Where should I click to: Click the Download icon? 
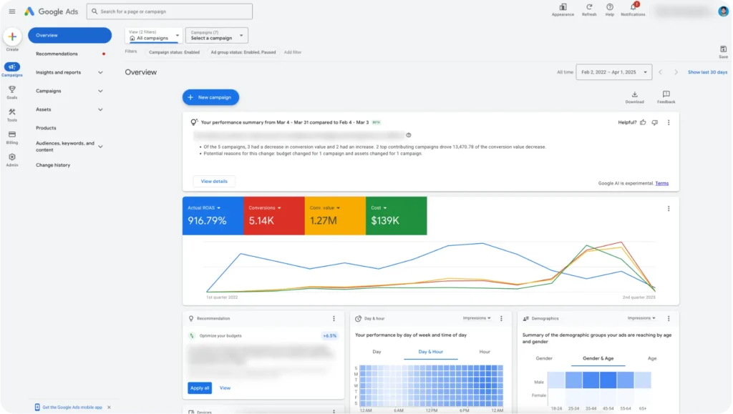[634, 94]
